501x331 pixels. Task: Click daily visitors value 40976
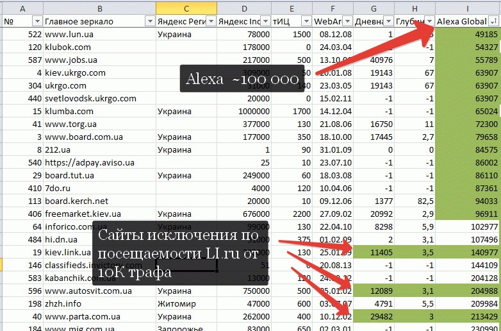point(374,60)
